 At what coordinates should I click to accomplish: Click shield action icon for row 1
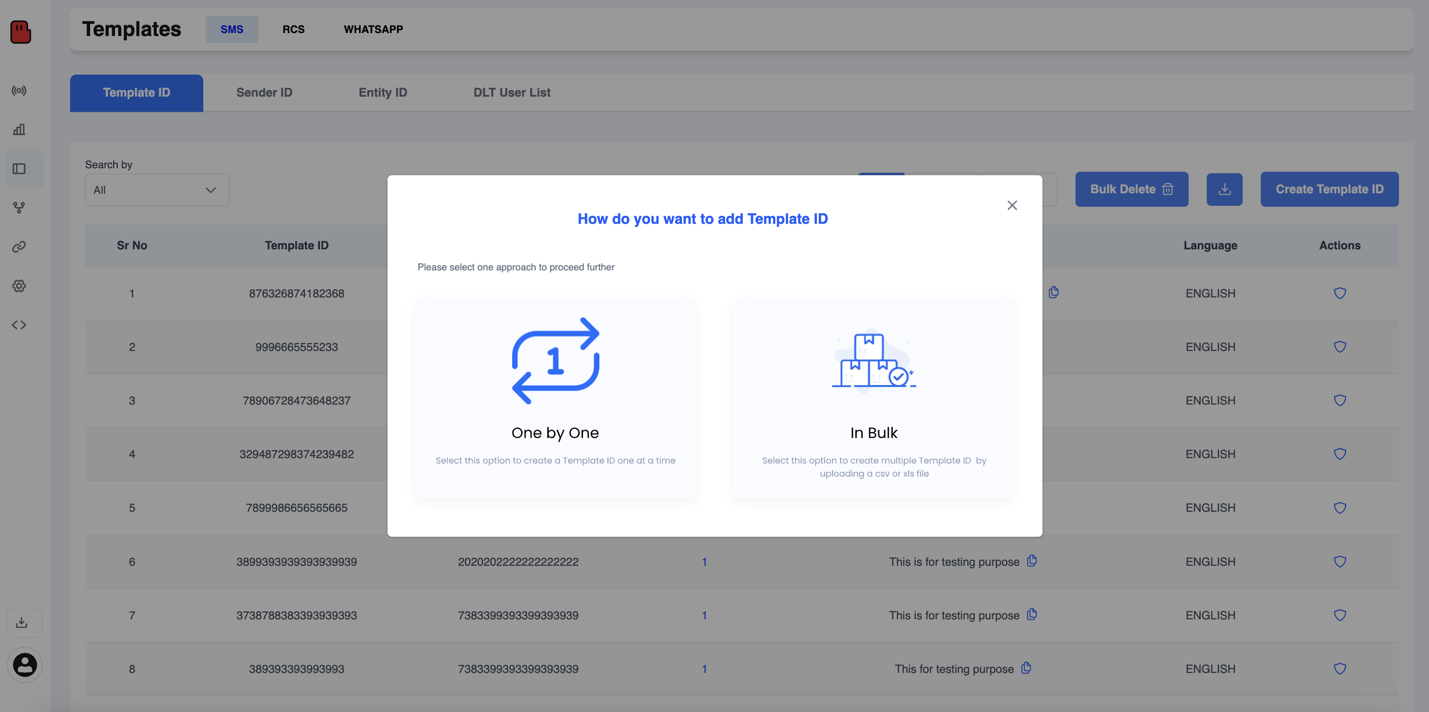tap(1340, 293)
